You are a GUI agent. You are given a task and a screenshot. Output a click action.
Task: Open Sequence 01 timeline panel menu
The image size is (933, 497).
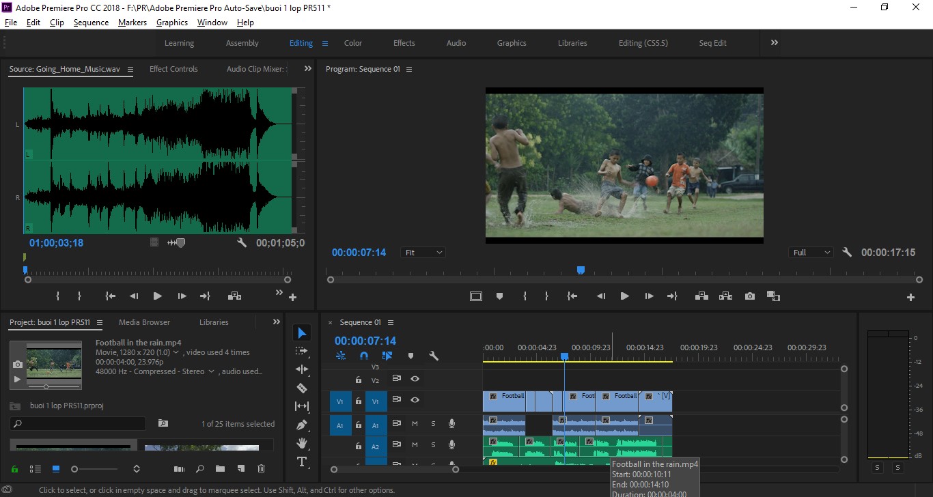click(x=391, y=322)
